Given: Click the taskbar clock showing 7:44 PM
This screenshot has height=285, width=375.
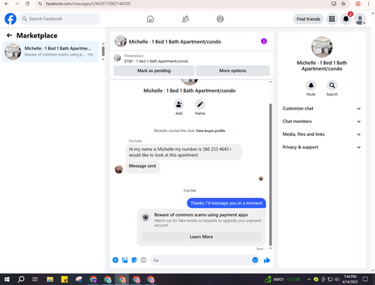Looking at the screenshot, I should 349,279.
